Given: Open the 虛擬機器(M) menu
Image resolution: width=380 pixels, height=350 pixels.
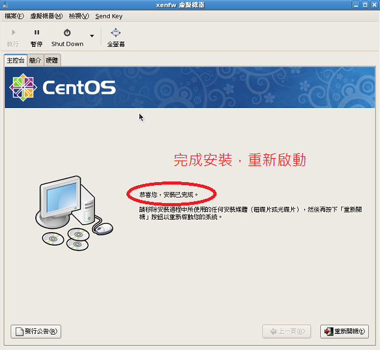Looking at the screenshot, I should [x=46, y=16].
